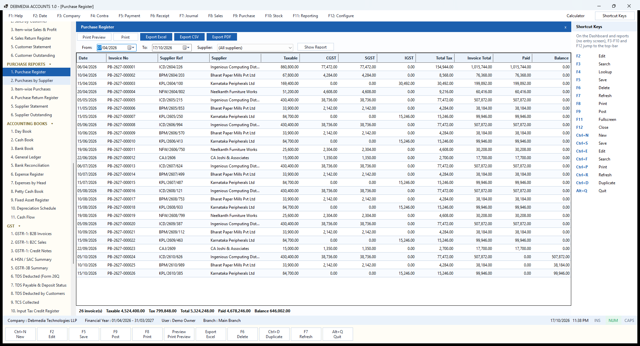Viewport: 640px width, 346px height.
Task: Open Input Tax Credit Register
Action: [x=36, y=311]
